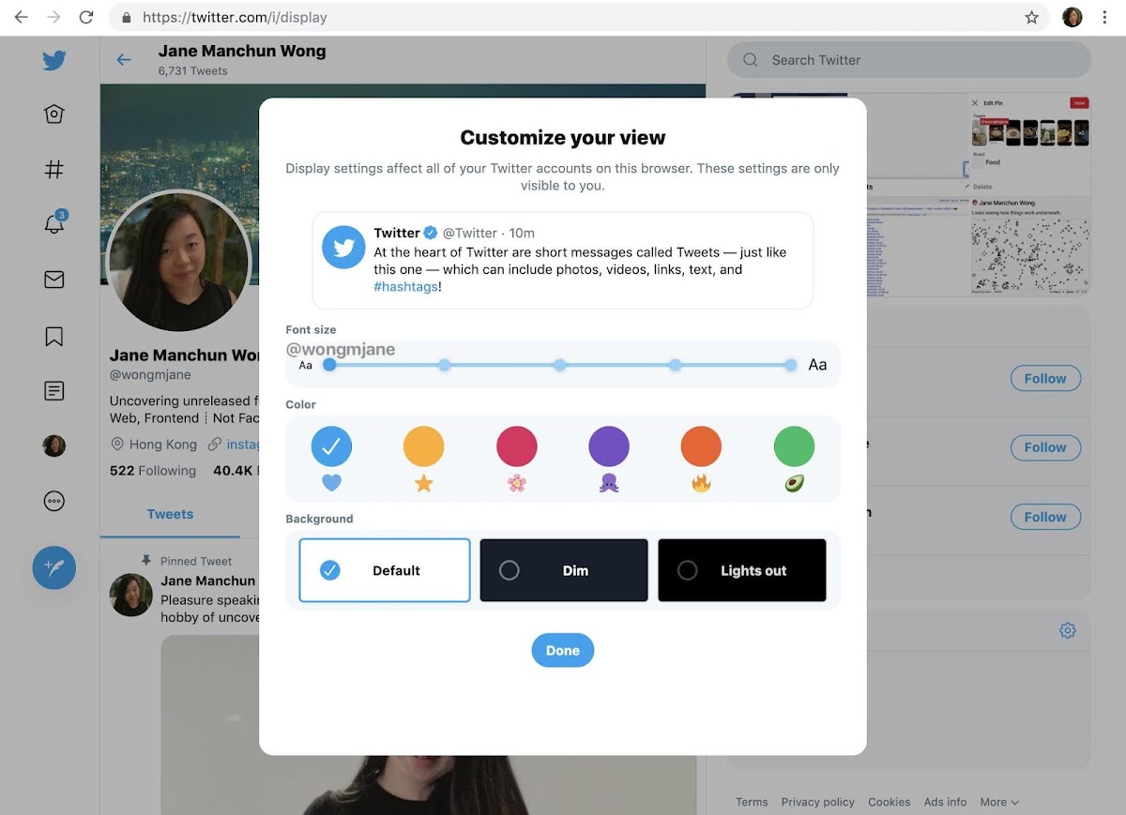Choose the orange color swatch
The height and width of the screenshot is (815, 1126).
click(x=701, y=446)
